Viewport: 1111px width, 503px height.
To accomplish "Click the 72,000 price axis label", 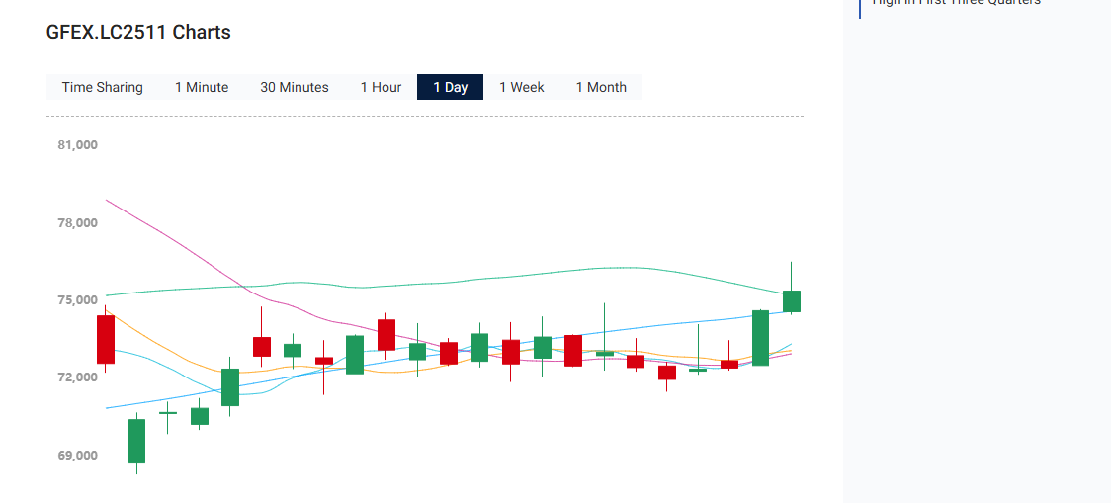I will pyautogui.click(x=78, y=377).
